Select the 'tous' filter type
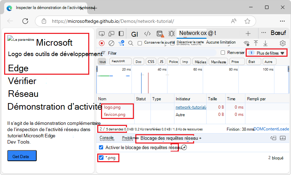This screenshot has height=175, width=291. click(102, 62)
